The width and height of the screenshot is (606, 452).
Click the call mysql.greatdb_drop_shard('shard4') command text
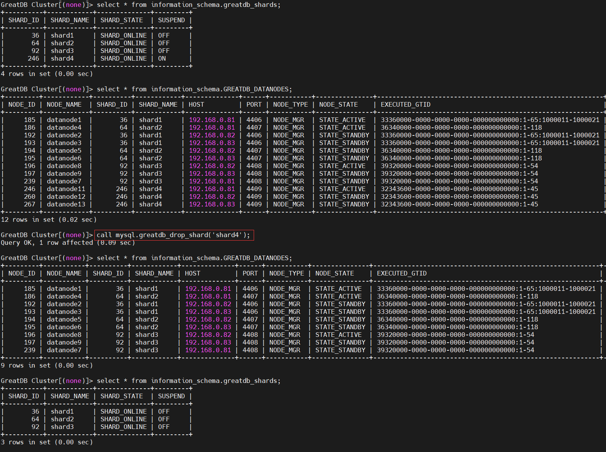tap(173, 235)
